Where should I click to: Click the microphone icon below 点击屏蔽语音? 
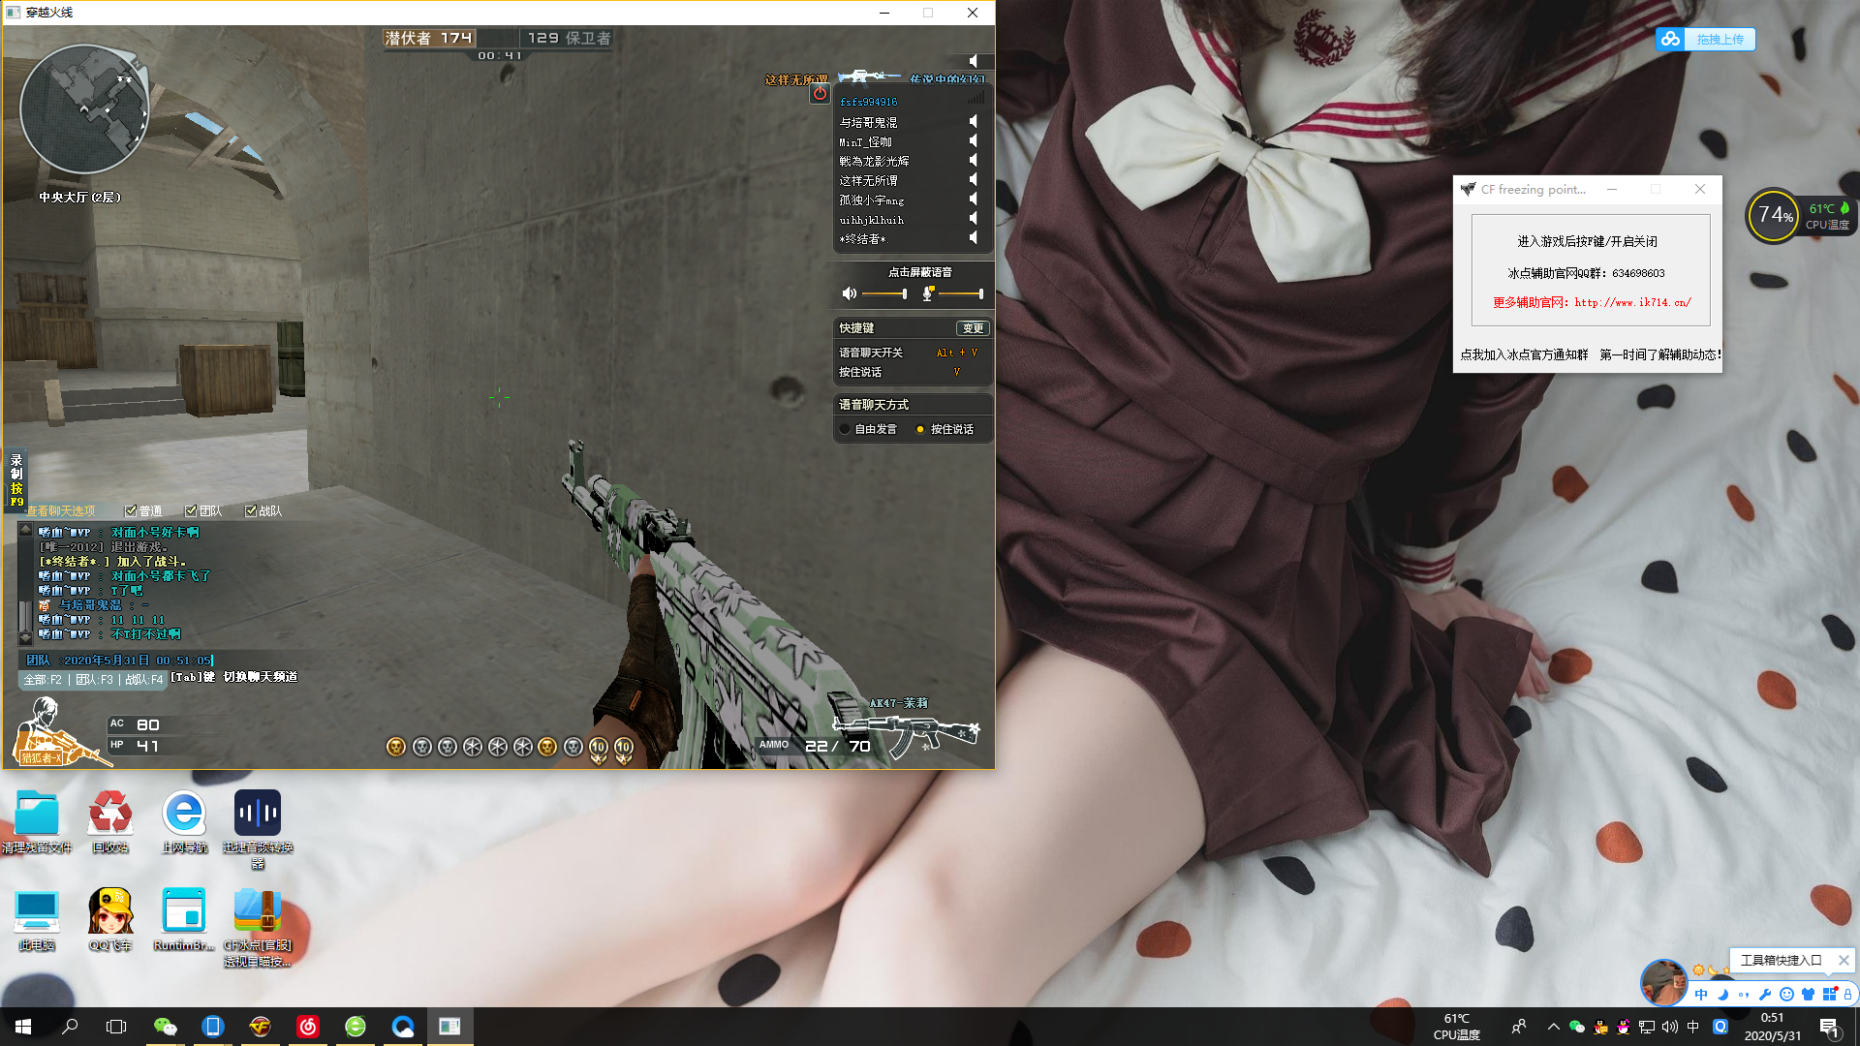[x=927, y=293]
